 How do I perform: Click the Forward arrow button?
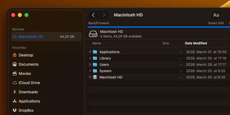[x=104, y=15]
